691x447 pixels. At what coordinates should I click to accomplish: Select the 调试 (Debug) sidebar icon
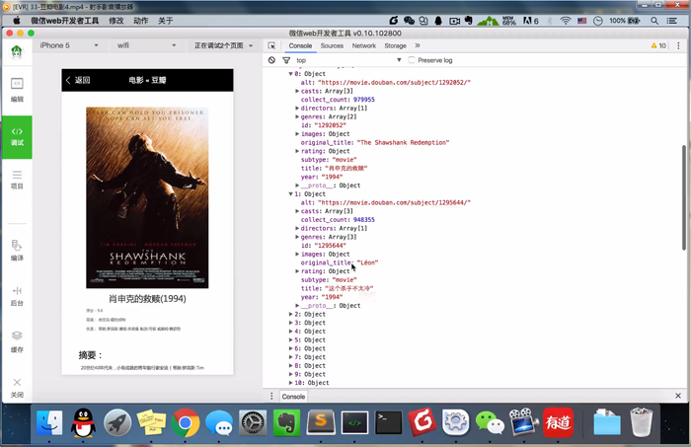click(17, 135)
